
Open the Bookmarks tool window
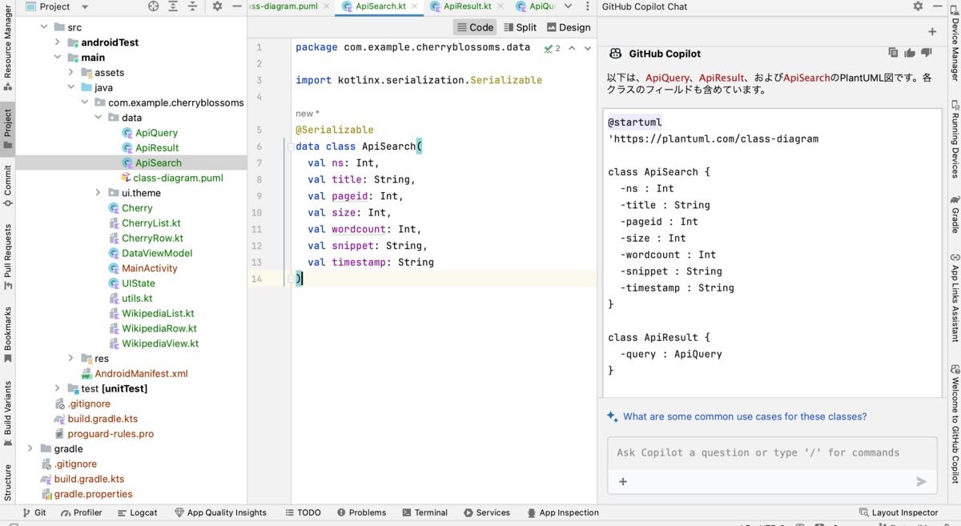point(8,335)
